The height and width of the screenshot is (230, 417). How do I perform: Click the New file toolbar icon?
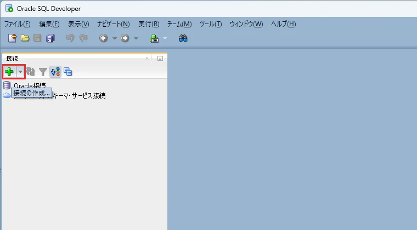[x=12, y=38]
